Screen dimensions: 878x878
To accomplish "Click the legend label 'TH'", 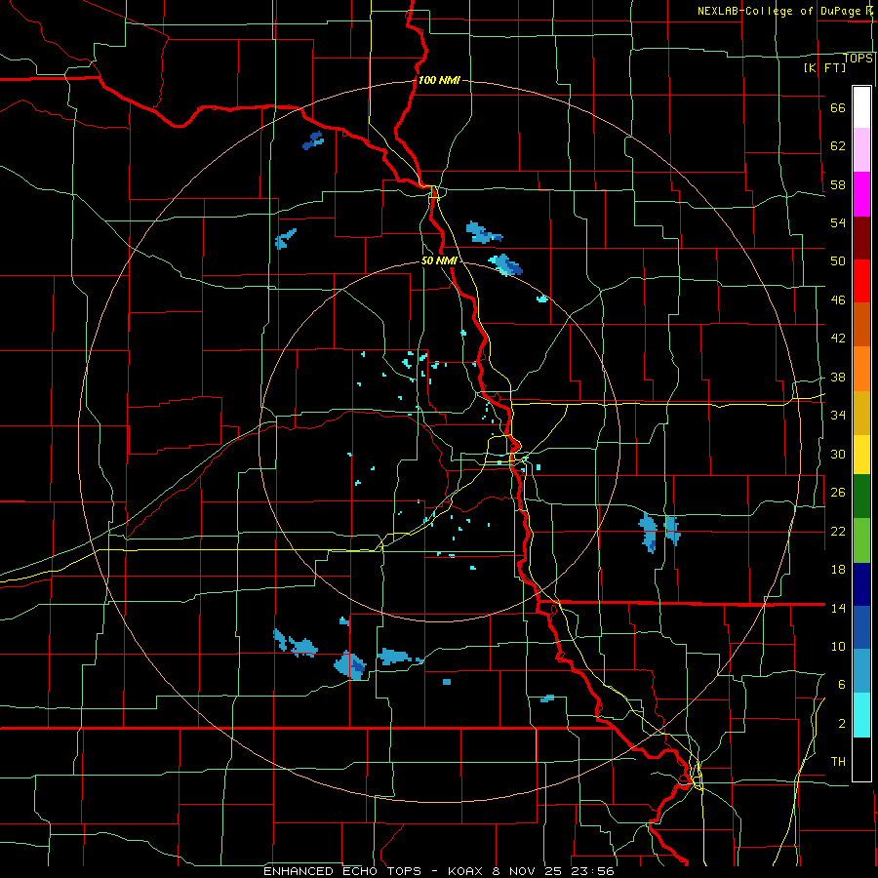I will (838, 761).
